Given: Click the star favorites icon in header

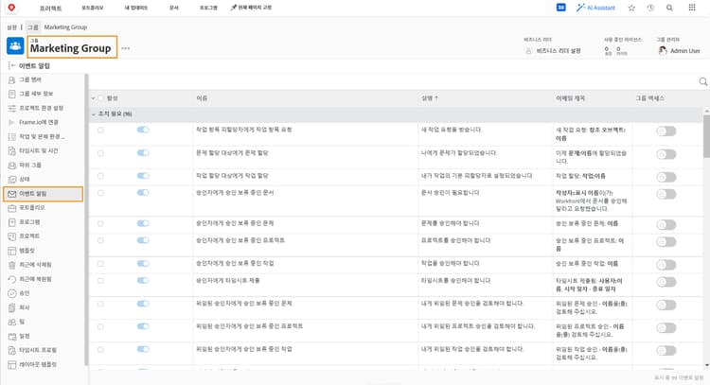Looking at the screenshot, I should pyautogui.click(x=631, y=8).
